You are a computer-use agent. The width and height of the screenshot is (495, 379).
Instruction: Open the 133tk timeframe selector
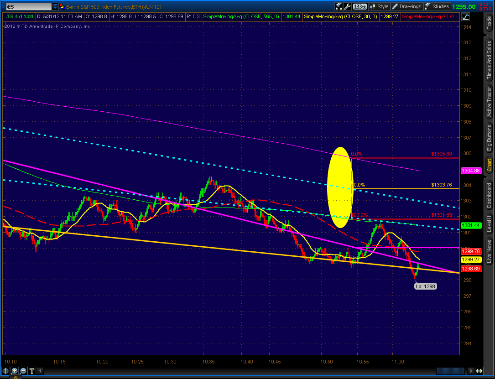click(360, 6)
